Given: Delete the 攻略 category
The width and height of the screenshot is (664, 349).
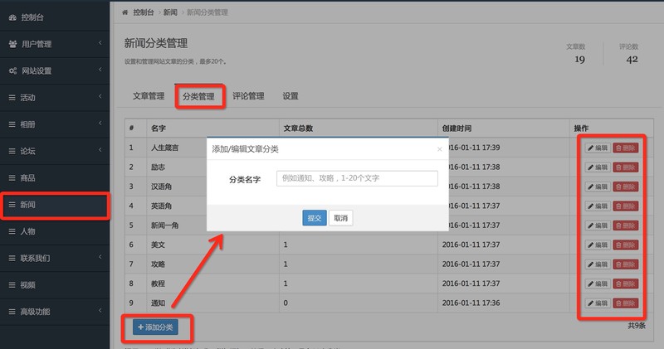Looking at the screenshot, I should coord(626,264).
